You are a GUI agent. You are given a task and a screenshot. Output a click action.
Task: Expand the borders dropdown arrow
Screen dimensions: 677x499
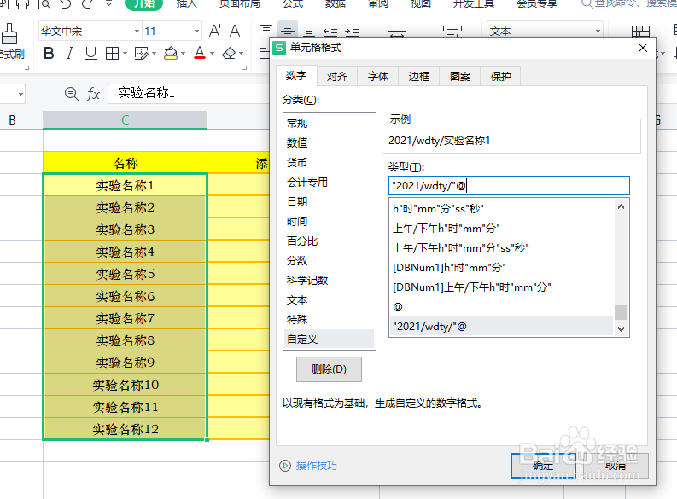(x=125, y=54)
